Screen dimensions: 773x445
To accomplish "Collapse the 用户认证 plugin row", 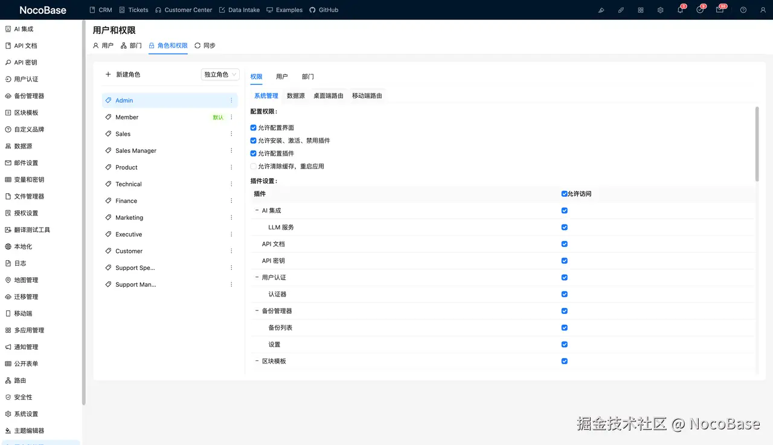I will (257, 278).
